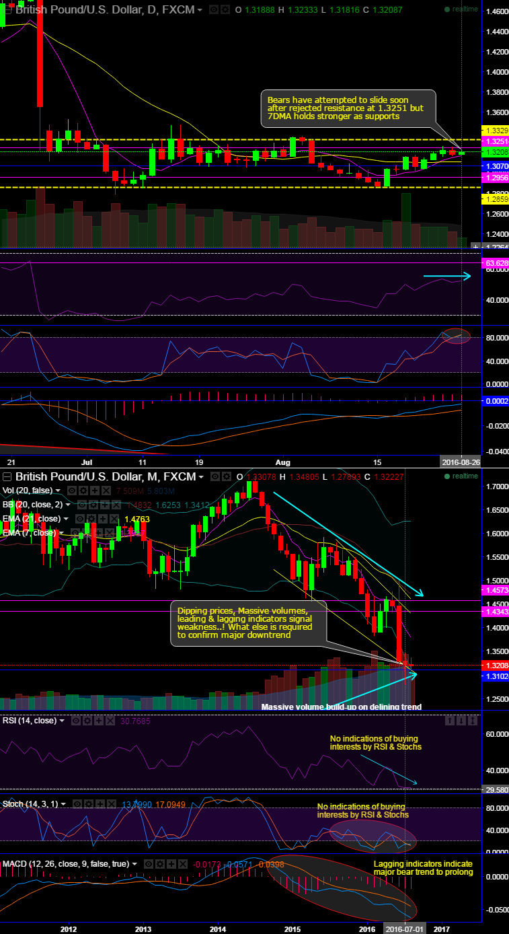509x934 pixels.
Task: Click the Aug label on daily time axis
Action: point(283,463)
